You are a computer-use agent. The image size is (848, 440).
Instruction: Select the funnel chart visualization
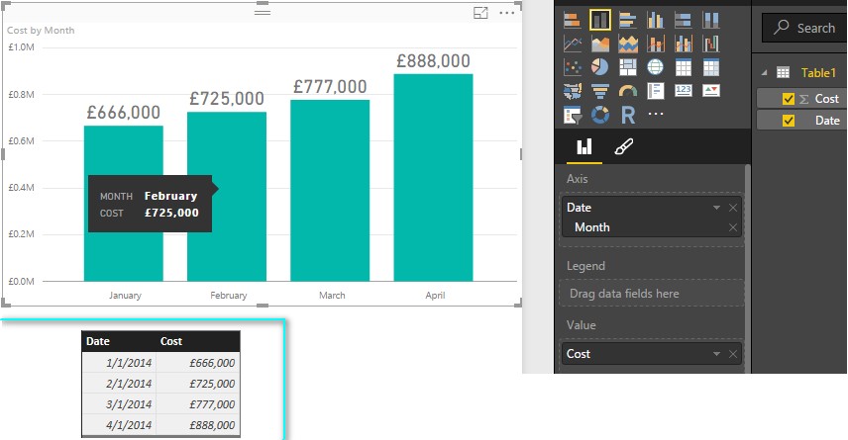599,91
